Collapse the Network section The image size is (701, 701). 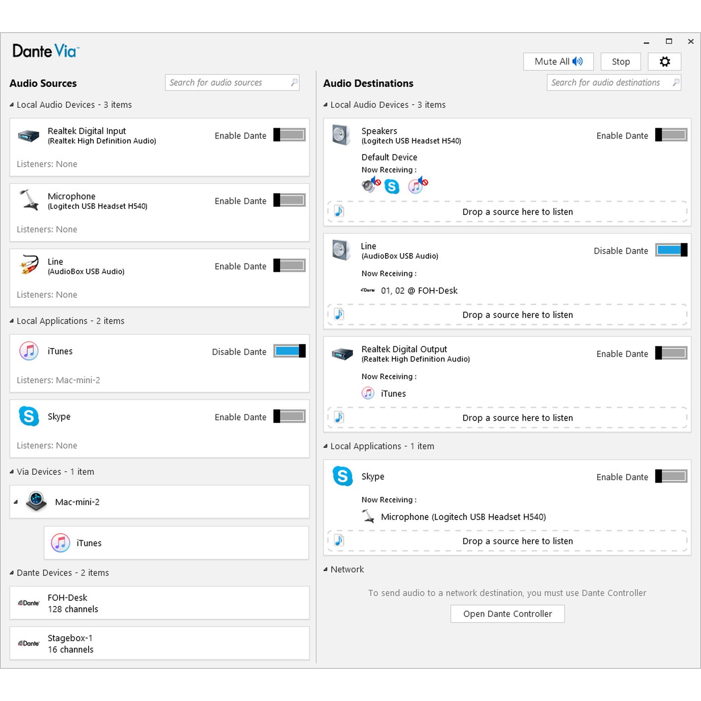pos(325,569)
